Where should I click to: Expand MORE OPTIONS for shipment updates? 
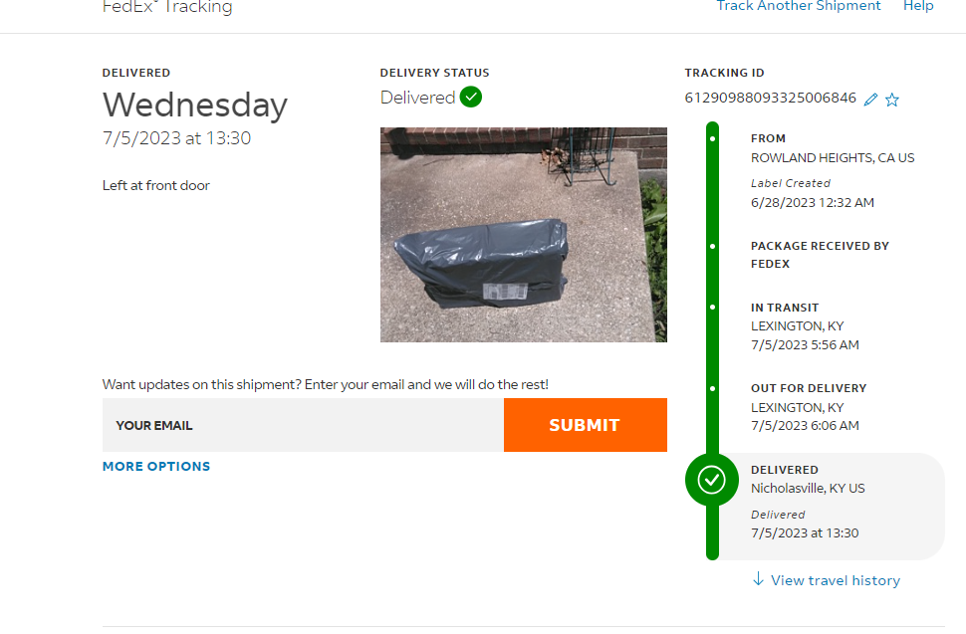tap(156, 467)
